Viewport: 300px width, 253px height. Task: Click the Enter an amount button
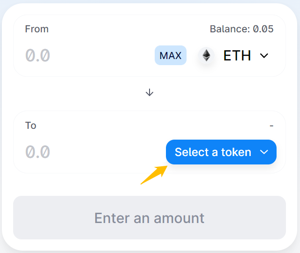150,217
